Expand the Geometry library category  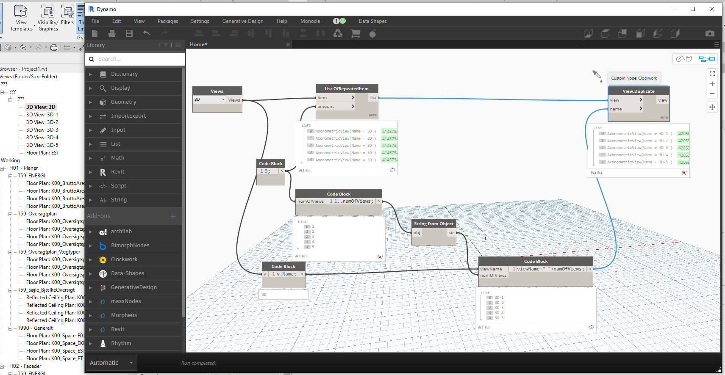(123, 102)
